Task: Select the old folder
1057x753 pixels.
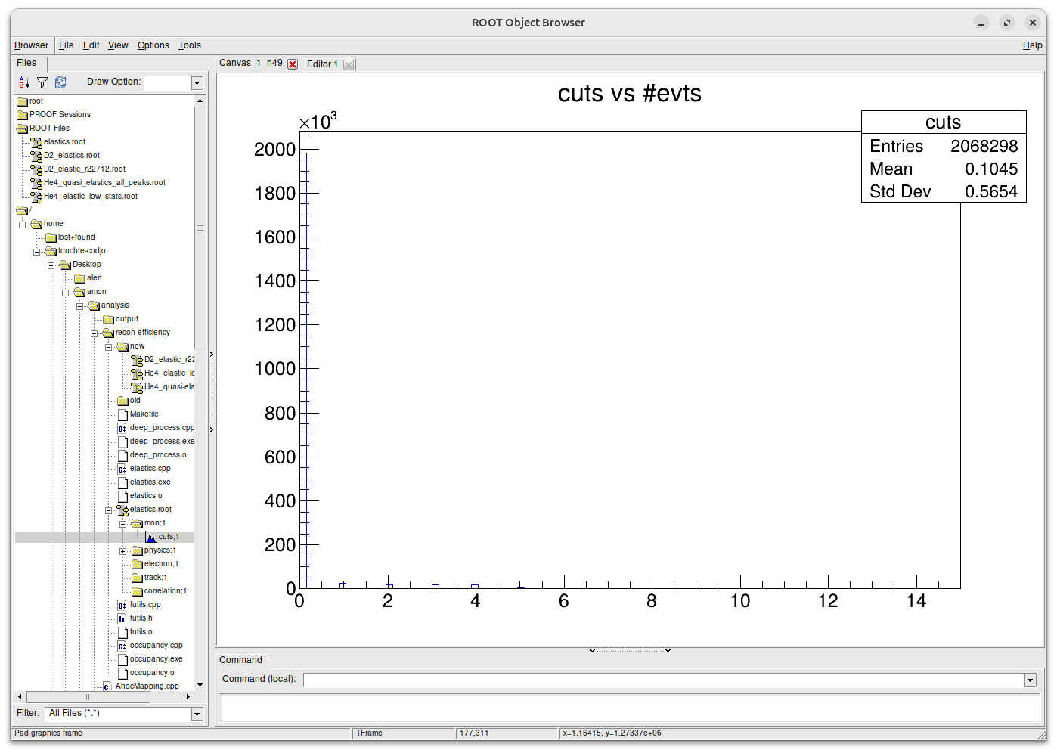Action: point(129,401)
